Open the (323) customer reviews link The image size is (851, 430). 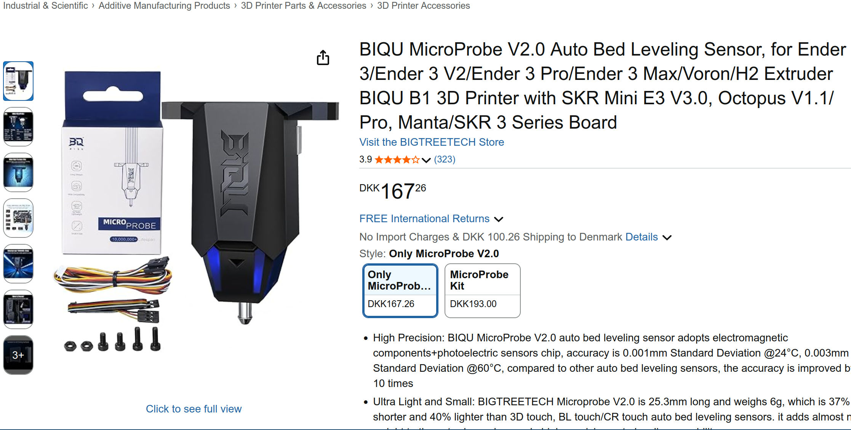[445, 159]
